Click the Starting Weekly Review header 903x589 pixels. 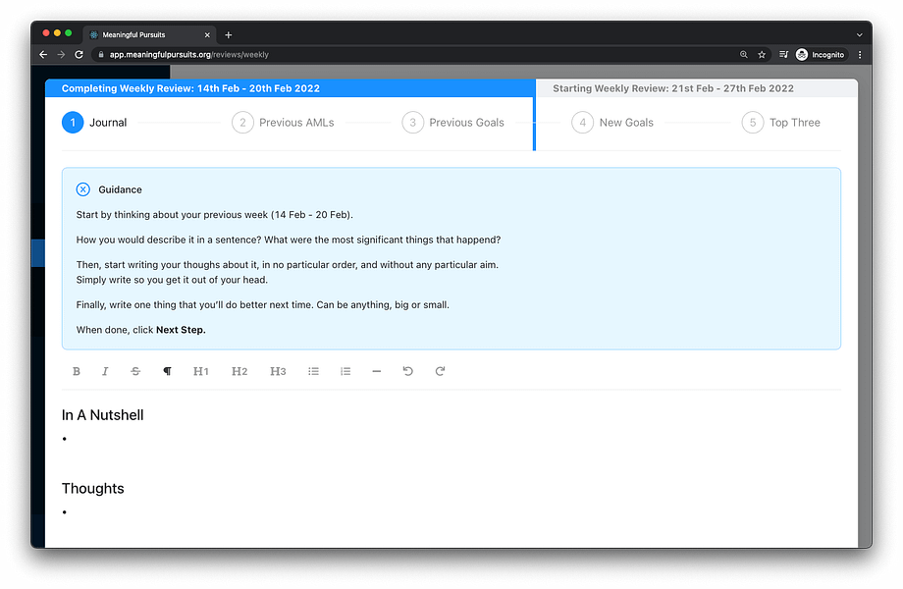673,88
